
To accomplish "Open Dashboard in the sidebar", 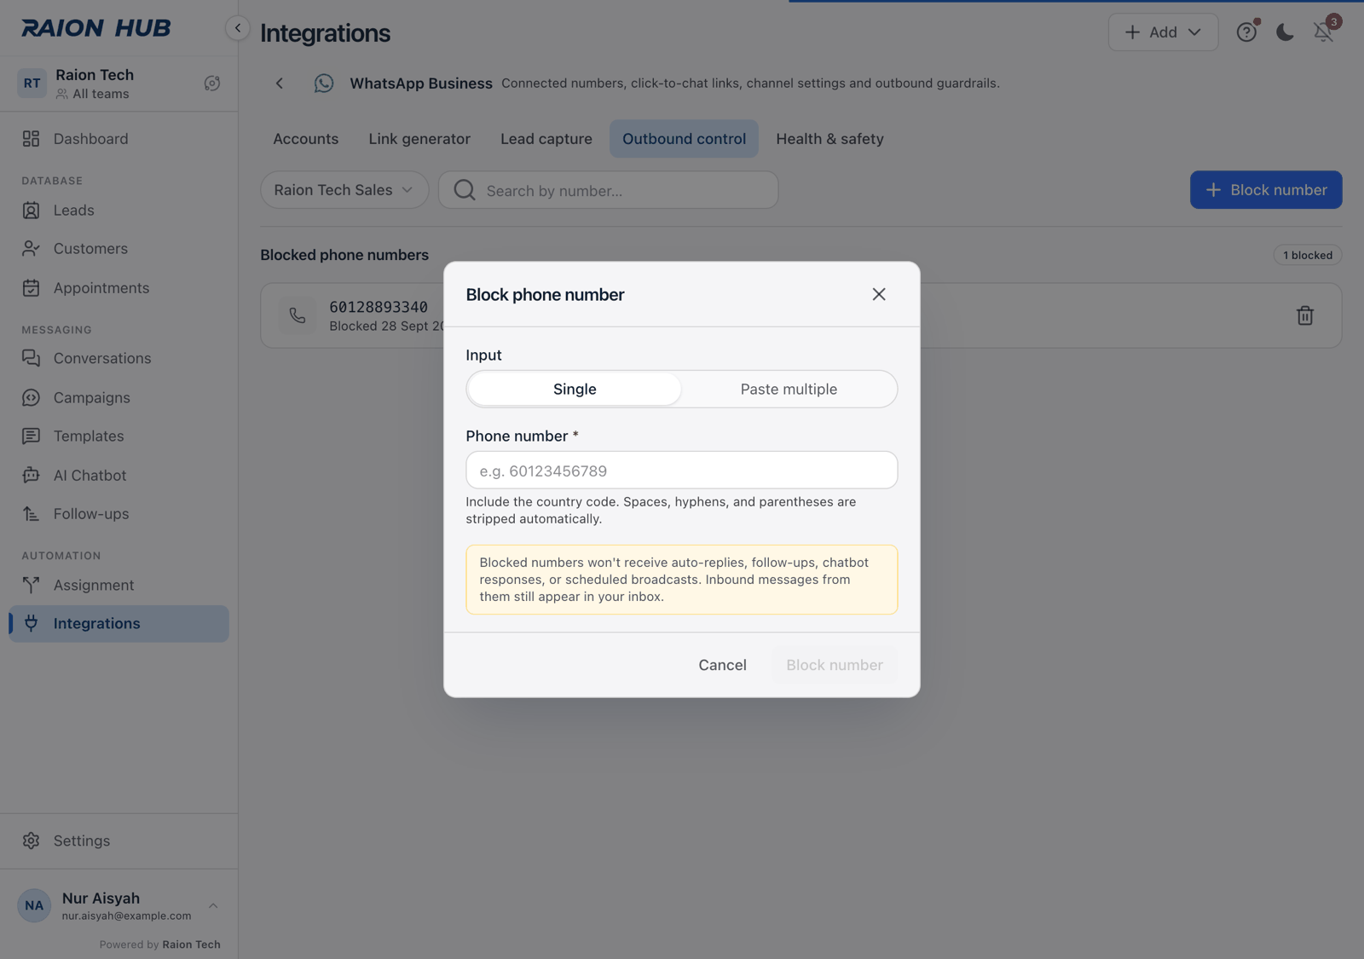I will pyautogui.click(x=118, y=139).
